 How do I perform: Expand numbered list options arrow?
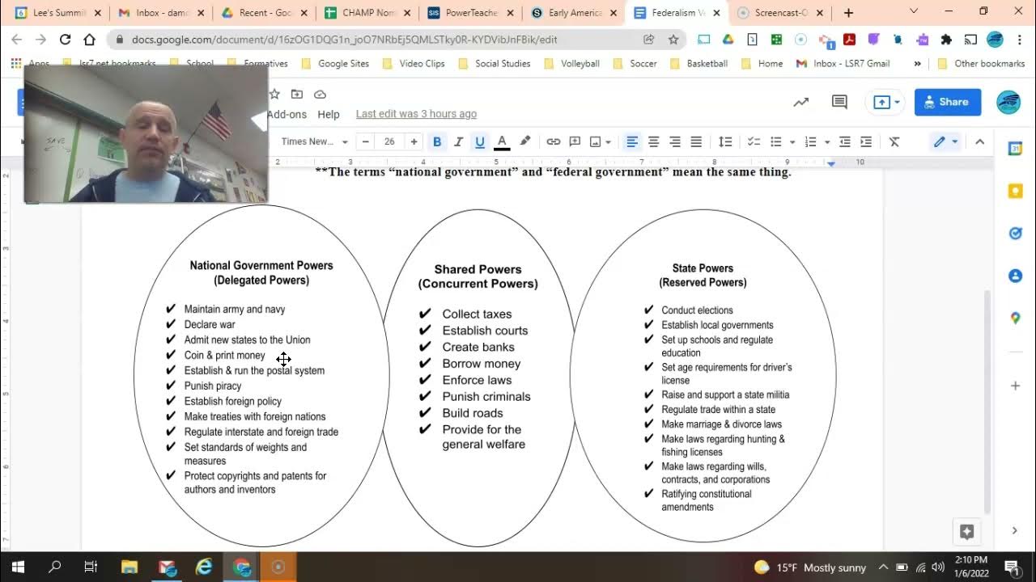click(x=826, y=142)
